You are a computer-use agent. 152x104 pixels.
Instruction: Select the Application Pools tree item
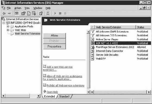point(24,27)
